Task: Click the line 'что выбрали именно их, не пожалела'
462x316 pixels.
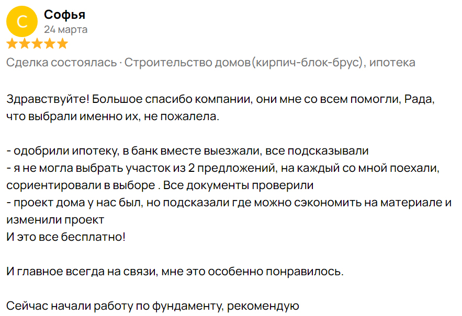Action: 112,117
